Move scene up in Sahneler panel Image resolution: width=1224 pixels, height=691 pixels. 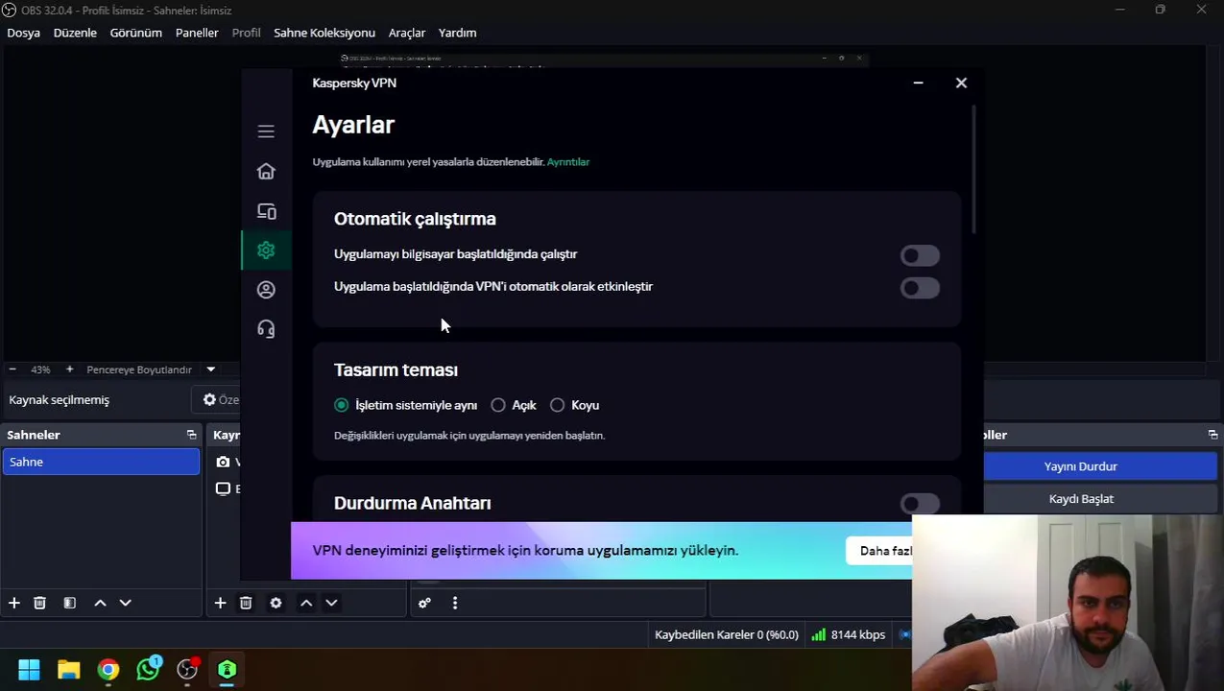100,603
